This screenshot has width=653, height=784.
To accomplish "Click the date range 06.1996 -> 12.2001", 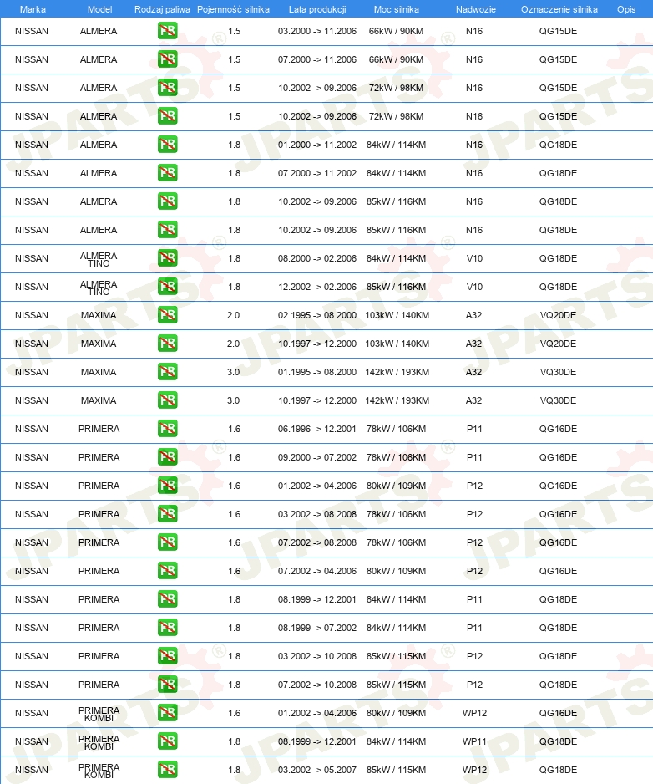I will click(317, 429).
